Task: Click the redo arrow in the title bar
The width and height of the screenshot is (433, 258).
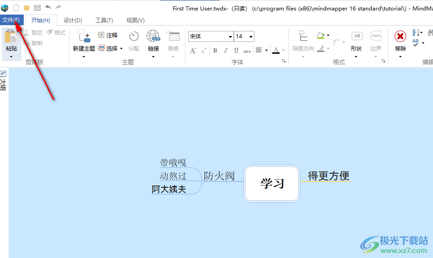Action: tap(58, 7)
